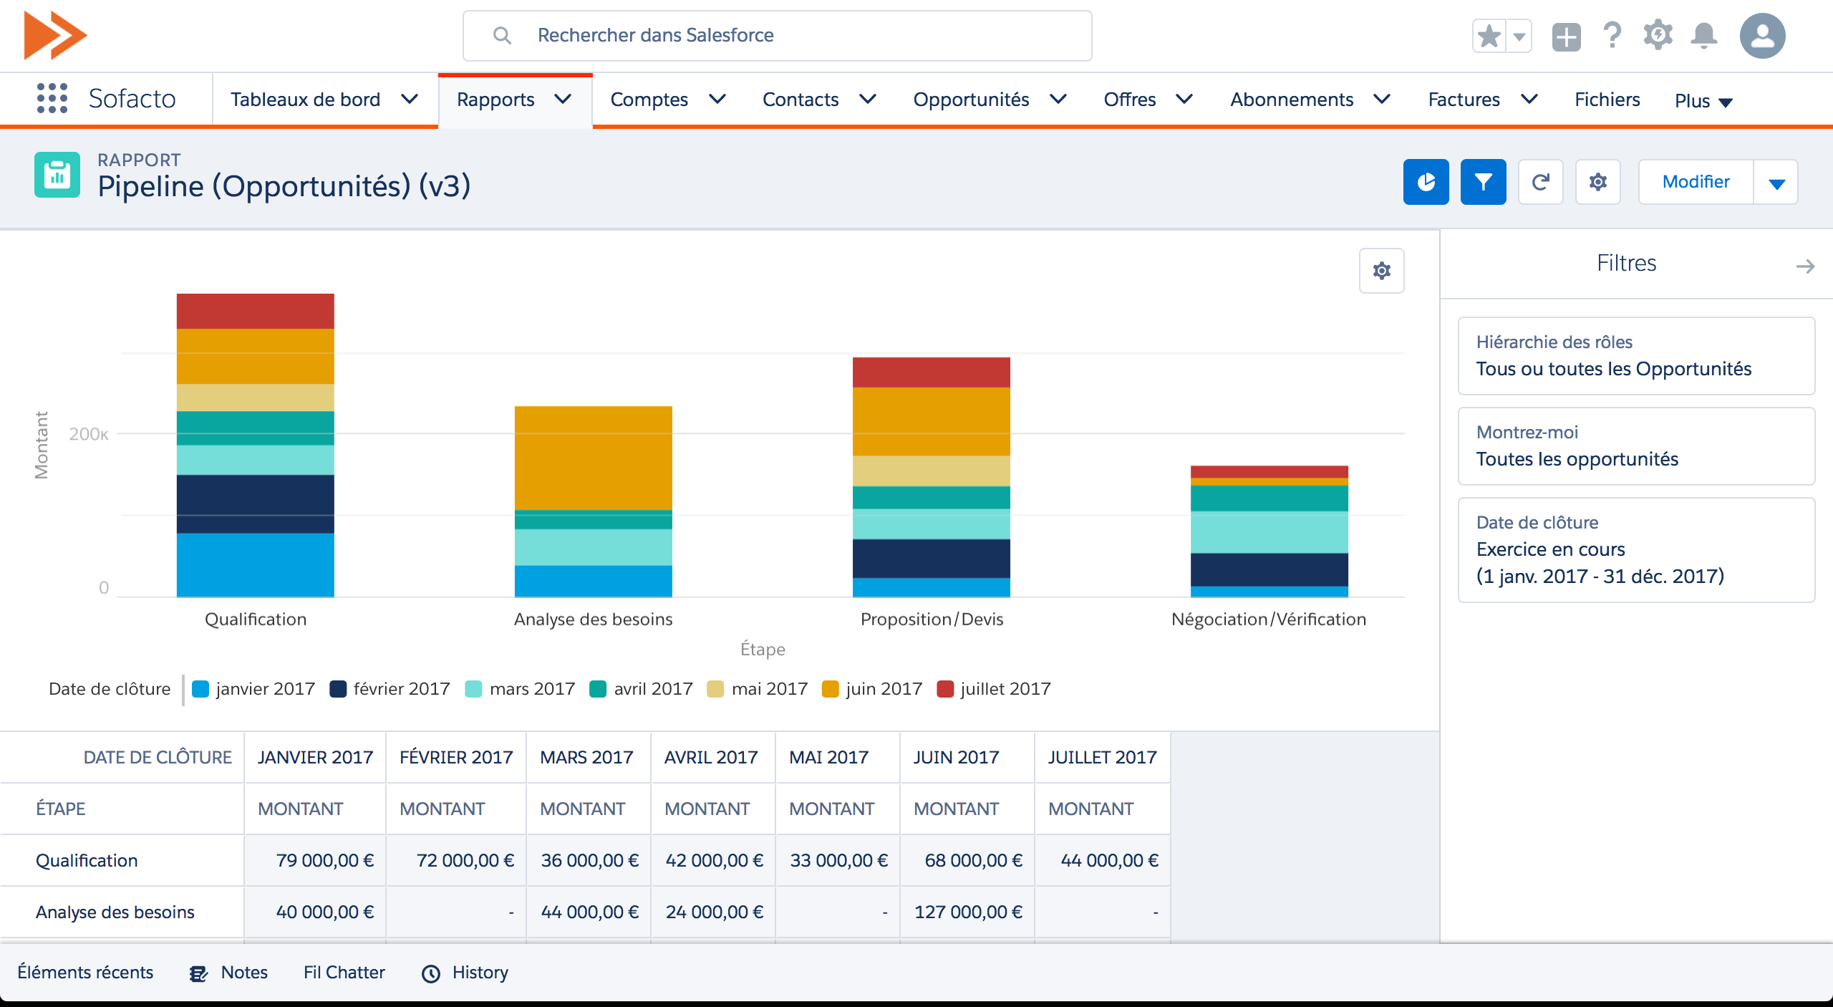The image size is (1833, 1007).
Task: Open the Abonnements tab
Action: click(1292, 99)
